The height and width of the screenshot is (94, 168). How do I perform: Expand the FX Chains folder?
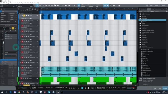[139, 13]
